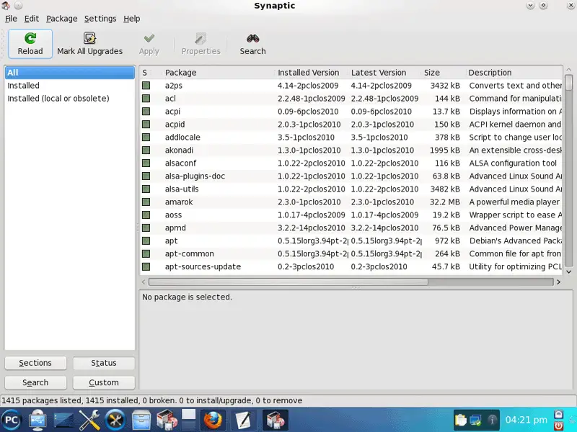Toggle status box for a2ps package
Screen dimensions: 577x432
(x=146, y=86)
